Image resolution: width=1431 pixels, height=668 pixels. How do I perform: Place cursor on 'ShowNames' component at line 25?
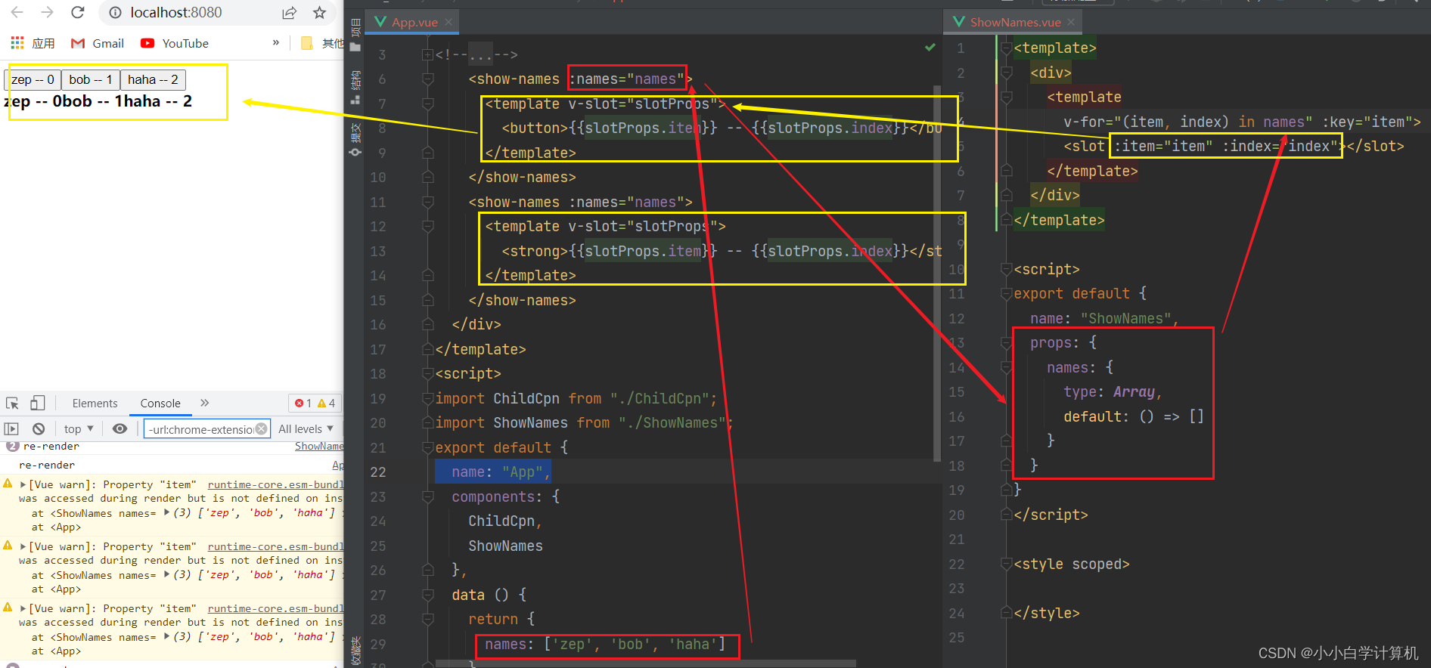pyautogui.click(x=505, y=546)
